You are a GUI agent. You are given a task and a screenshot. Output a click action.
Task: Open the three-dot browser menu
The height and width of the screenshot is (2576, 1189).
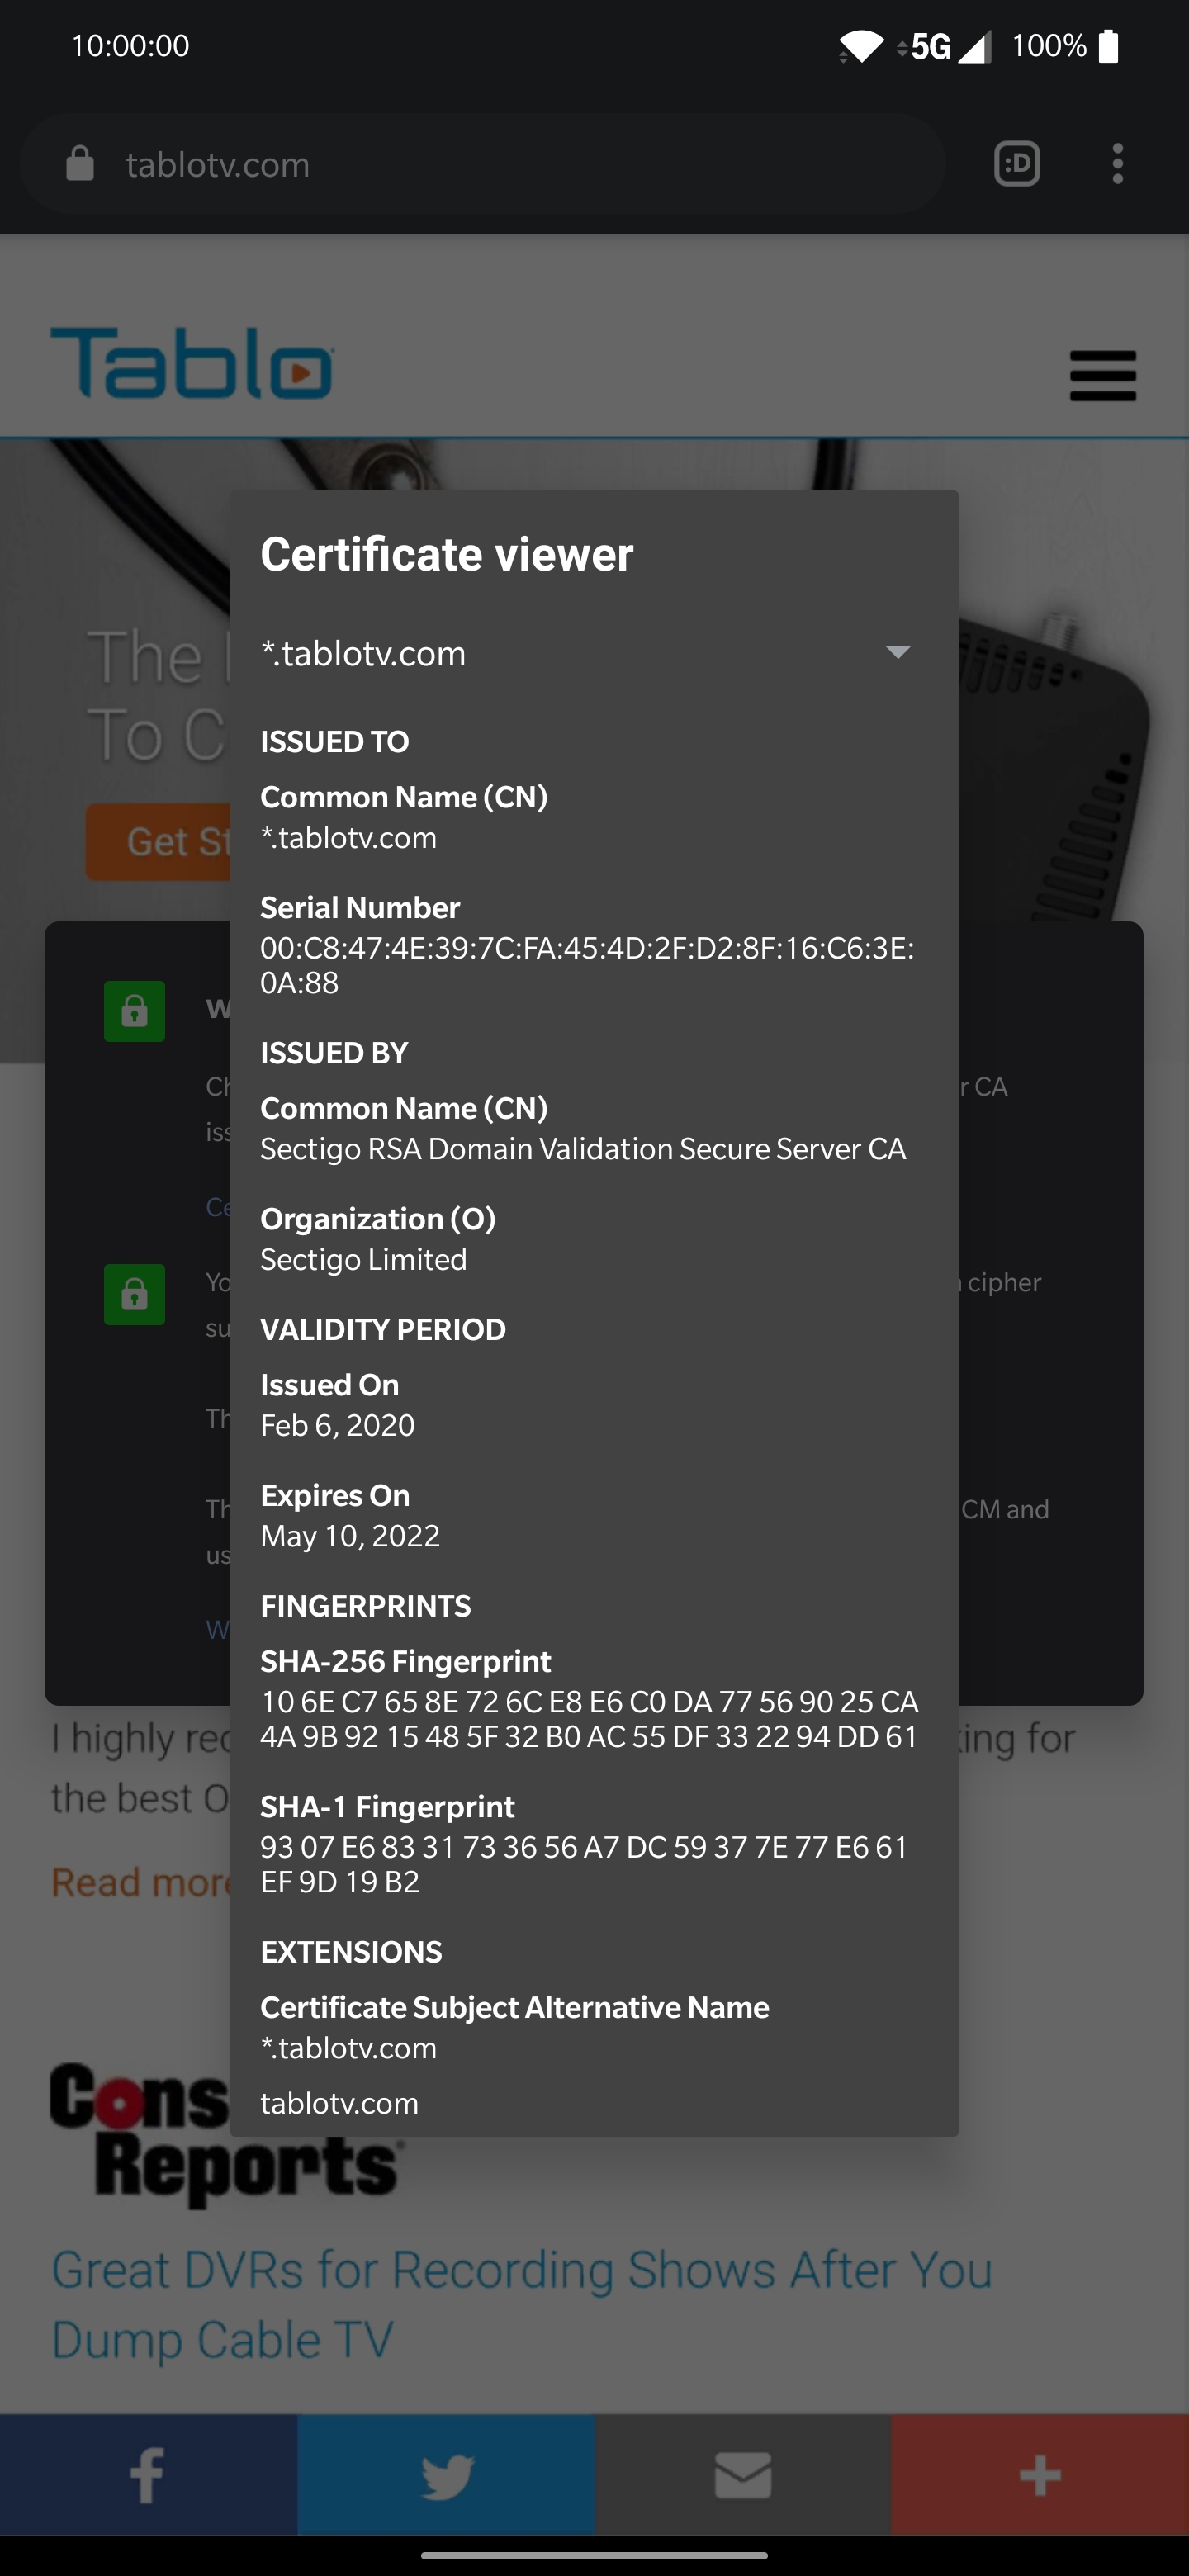tap(1117, 164)
